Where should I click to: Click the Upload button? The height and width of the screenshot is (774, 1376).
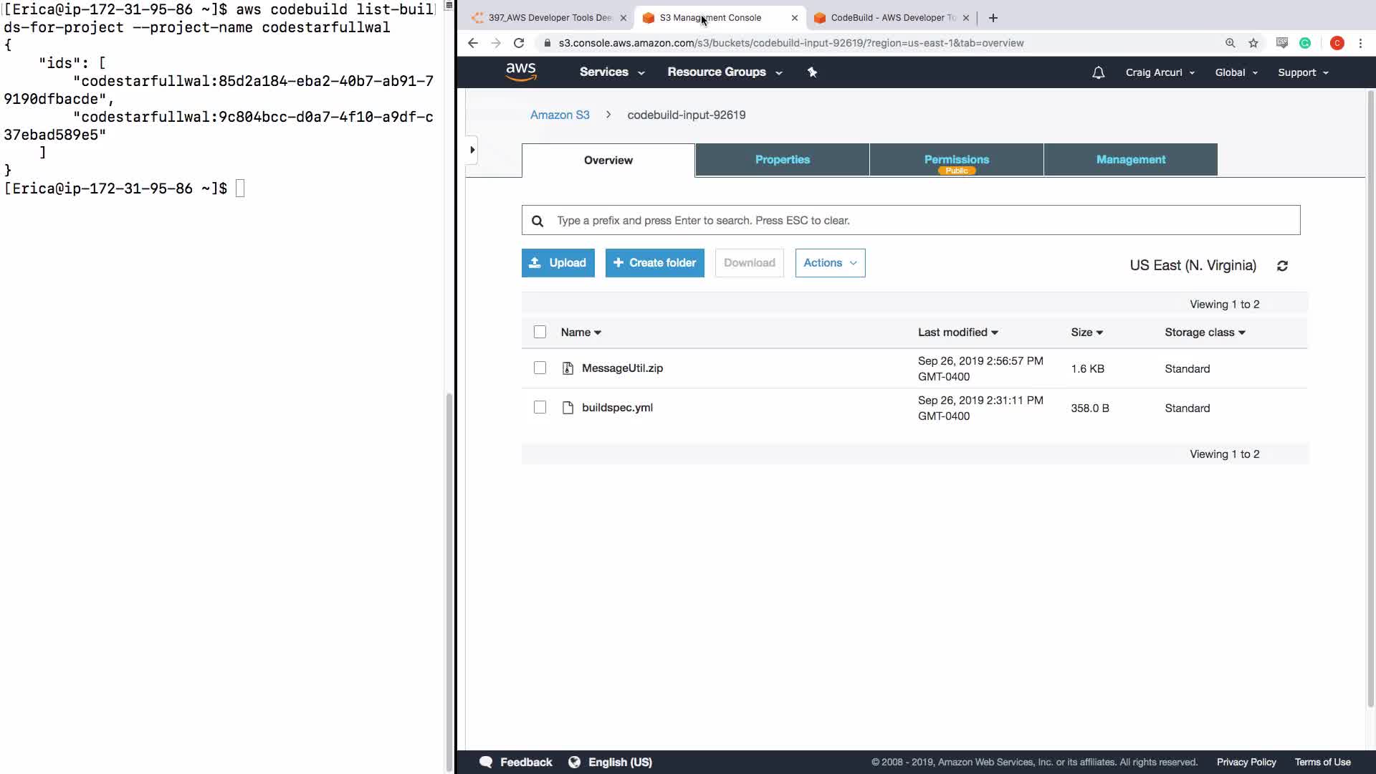pos(558,263)
